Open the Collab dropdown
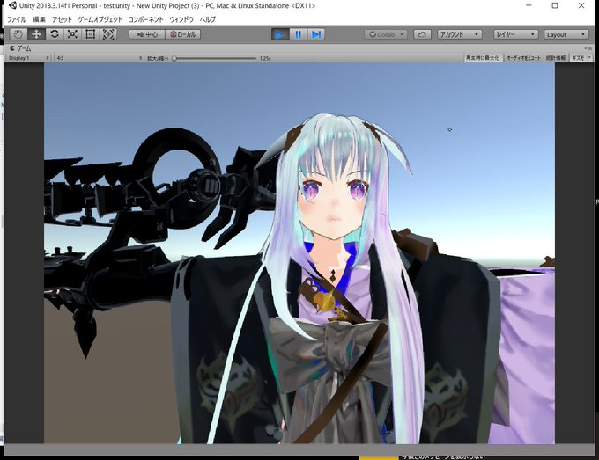Viewport: 599px width, 460px height. tap(386, 34)
